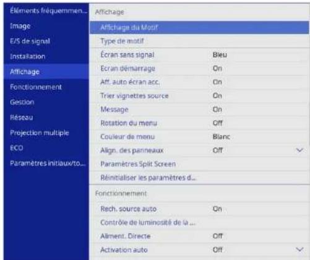310x260 pixels.
Task: Click the Bleu value
Action: tap(220, 54)
